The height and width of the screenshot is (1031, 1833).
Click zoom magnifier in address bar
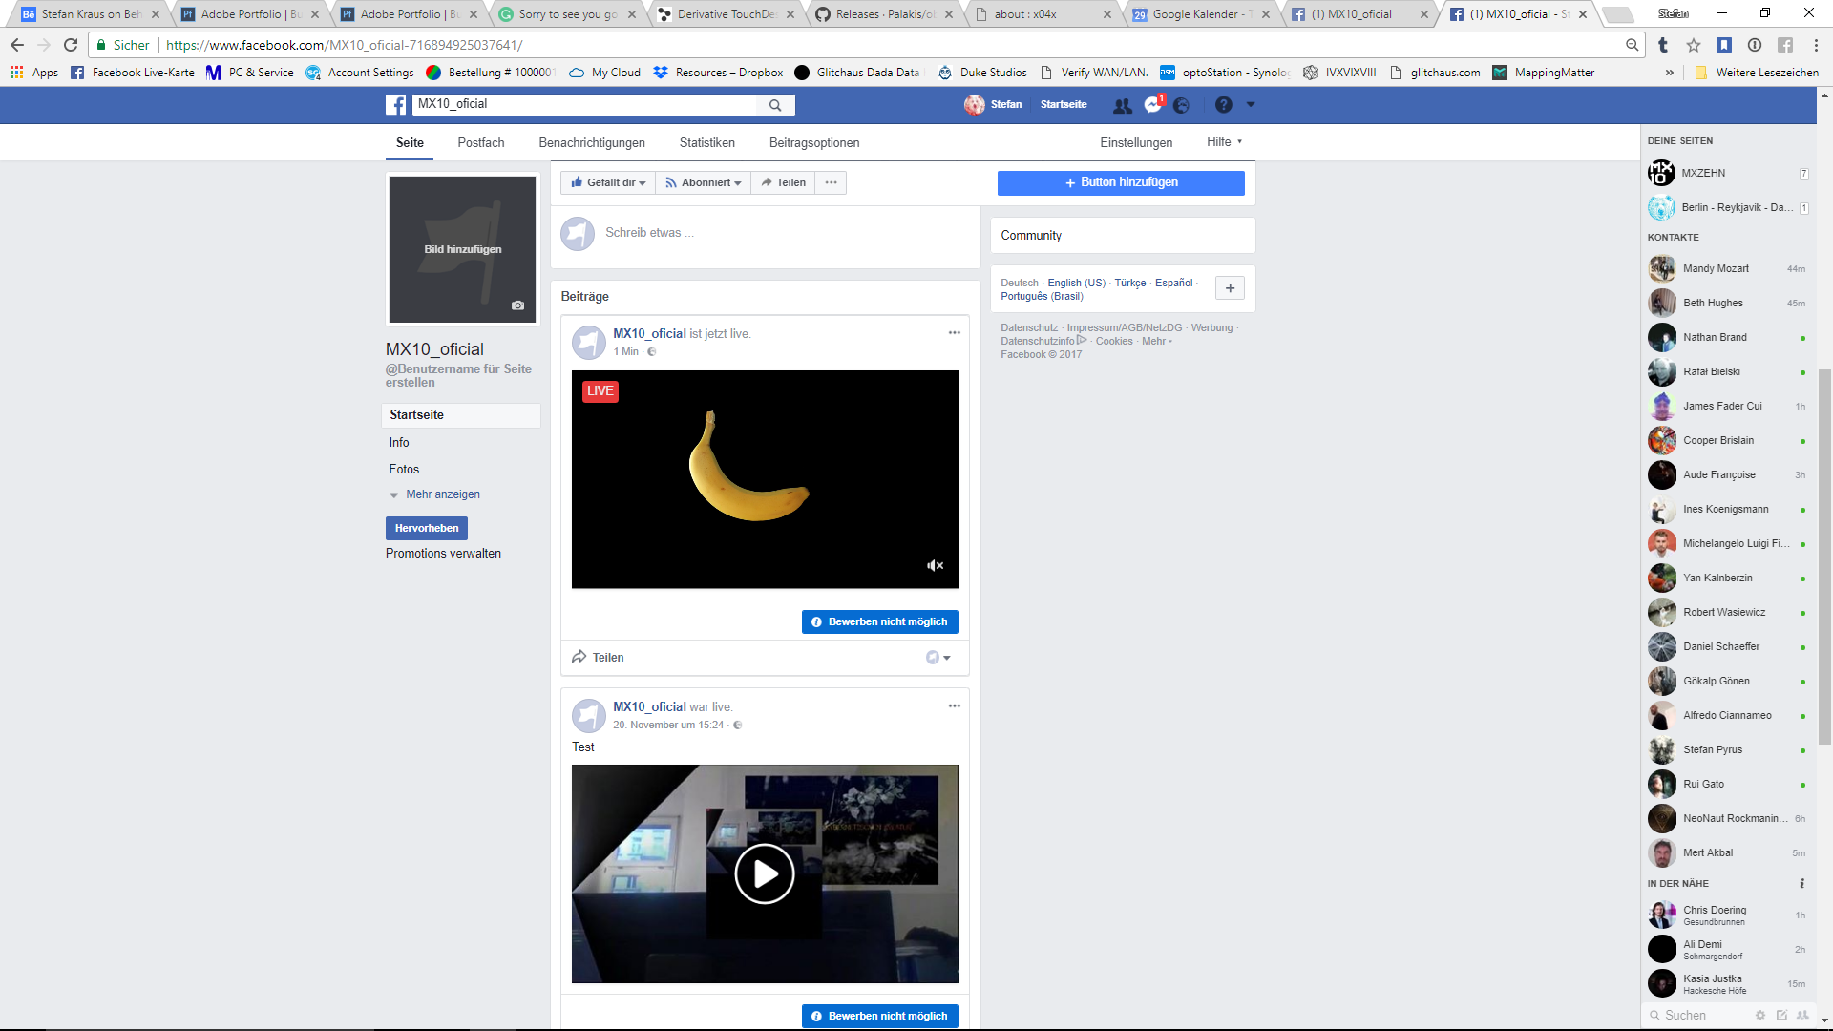(1633, 45)
